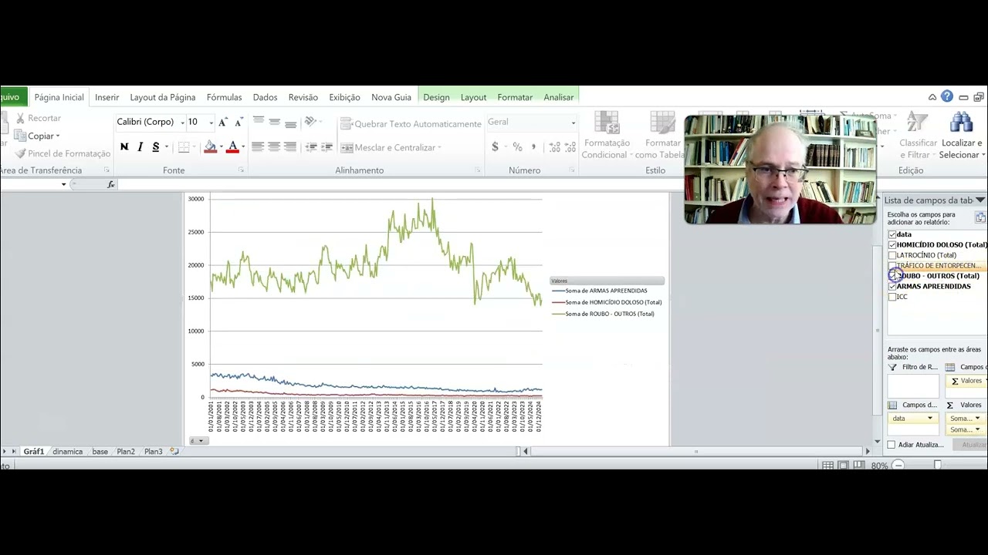The image size is (988, 555).
Task: Check the ICC field checkbox
Action: pos(892,297)
